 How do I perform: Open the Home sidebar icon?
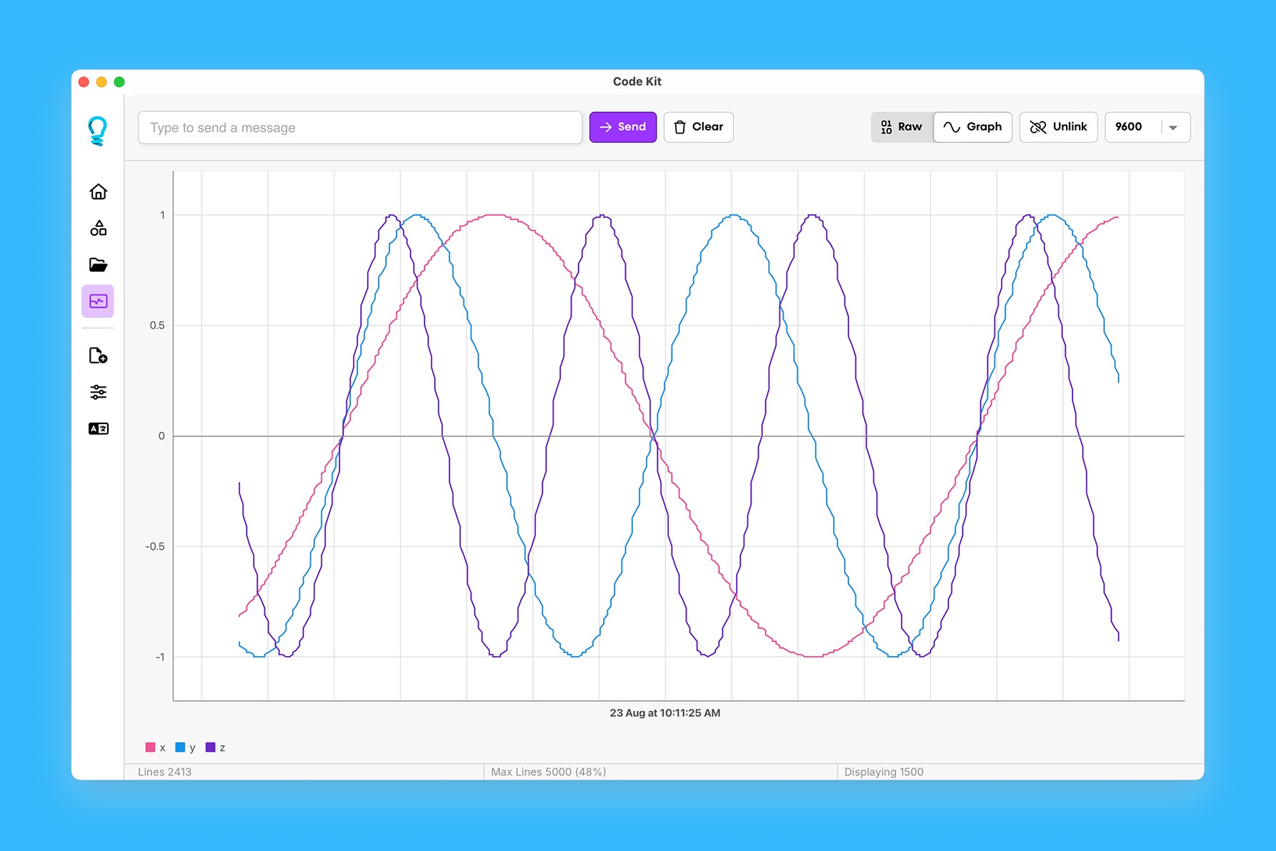click(98, 191)
